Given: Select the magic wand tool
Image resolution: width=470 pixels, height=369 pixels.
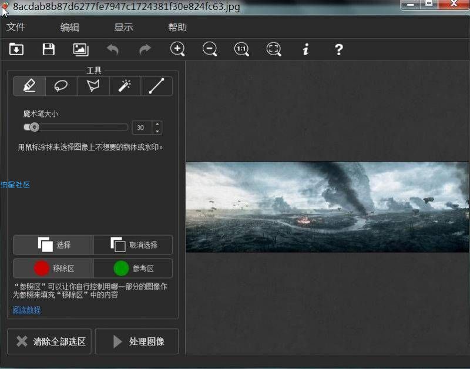Looking at the screenshot, I should click(x=125, y=86).
